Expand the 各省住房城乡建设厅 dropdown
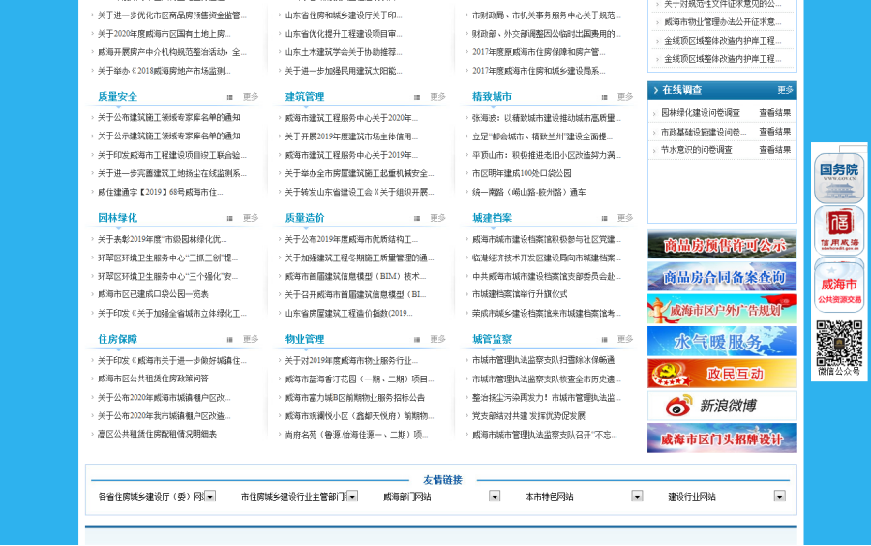This screenshot has width=871, height=546. pyautogui.click(x=210, y=496)
